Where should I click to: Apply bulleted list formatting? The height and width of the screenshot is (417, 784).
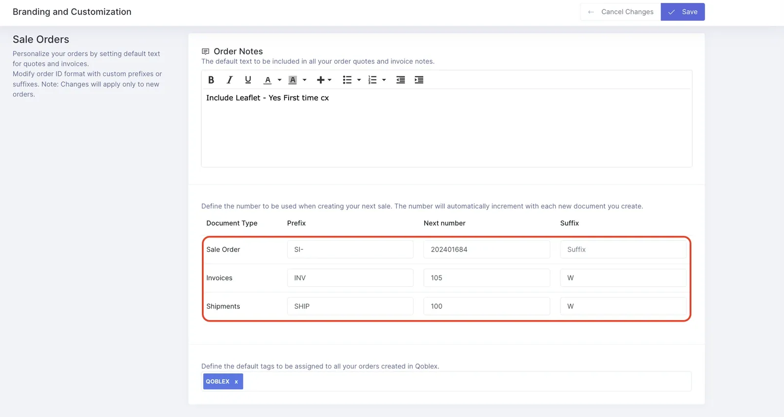click(x=347, y=80)
